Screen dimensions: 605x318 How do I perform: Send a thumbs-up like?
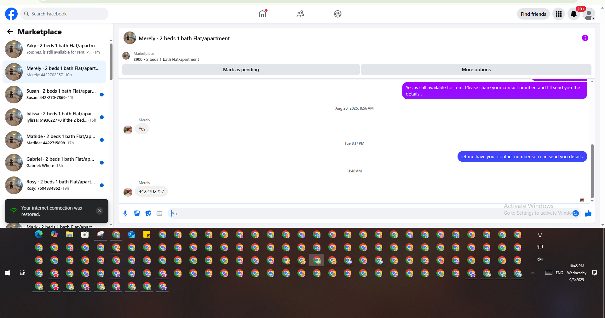[x=588, y=213]
